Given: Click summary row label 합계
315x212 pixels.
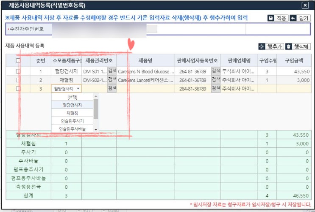Looking at the screenshot, I should [x=28, y=196].
